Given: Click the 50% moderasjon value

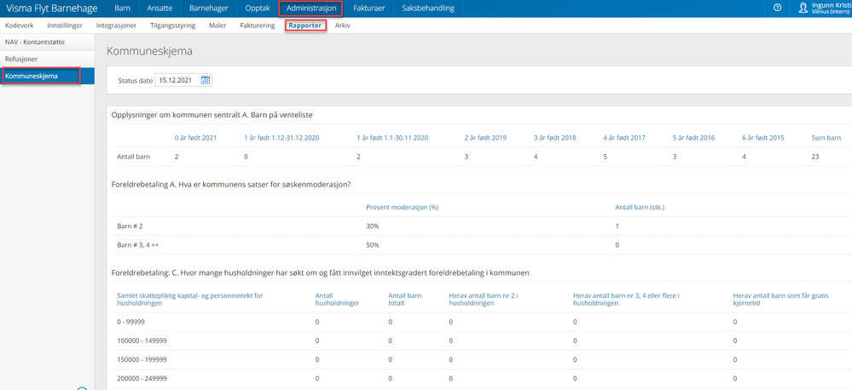Looking at the screenshot, I should [373, 244].
